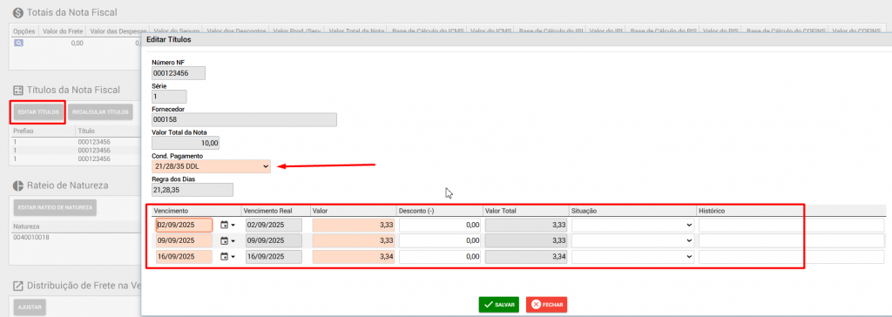Viewport: 892px width, 317px height.
Task: Click the Ajustar button
Action: point(29,307)
